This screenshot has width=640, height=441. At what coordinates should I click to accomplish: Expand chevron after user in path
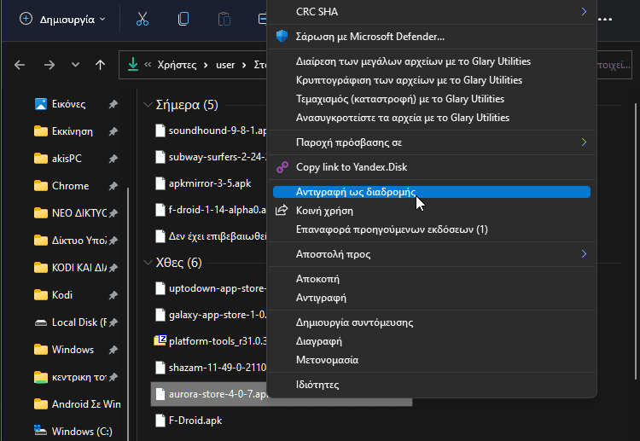[244, 65]
